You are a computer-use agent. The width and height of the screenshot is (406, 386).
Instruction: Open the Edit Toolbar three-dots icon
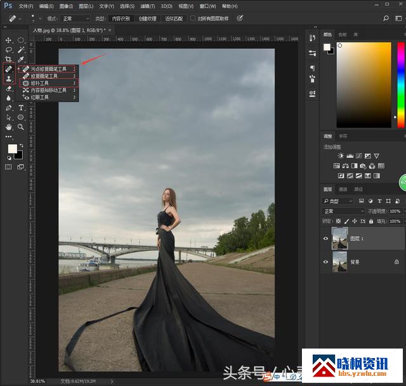tap(8, 136)
